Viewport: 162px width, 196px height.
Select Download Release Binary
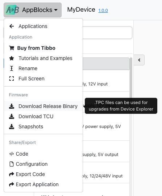tap(43, 106)
